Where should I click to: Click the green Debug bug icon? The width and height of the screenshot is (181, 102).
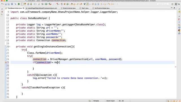click(x=42, y=4)
